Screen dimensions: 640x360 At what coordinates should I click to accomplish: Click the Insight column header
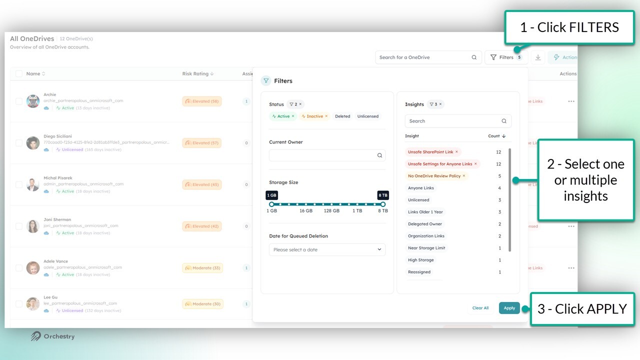[412, 136]
